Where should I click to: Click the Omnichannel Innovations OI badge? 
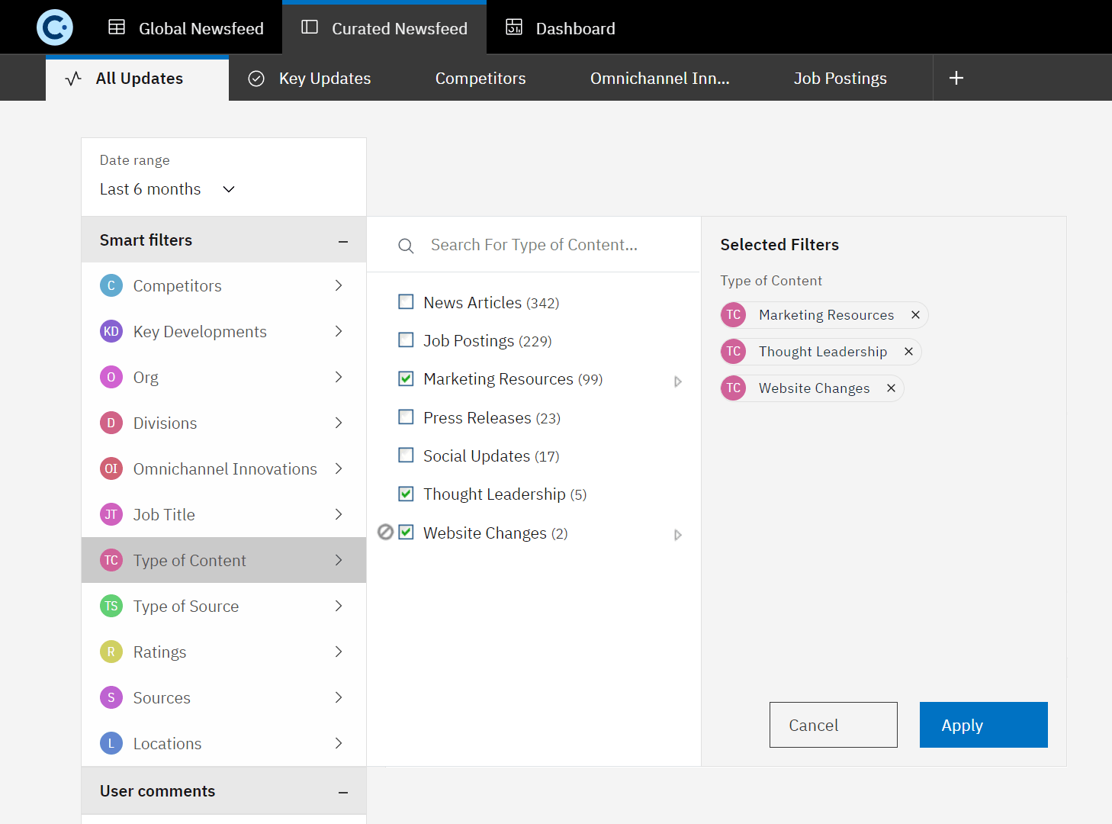111,468
